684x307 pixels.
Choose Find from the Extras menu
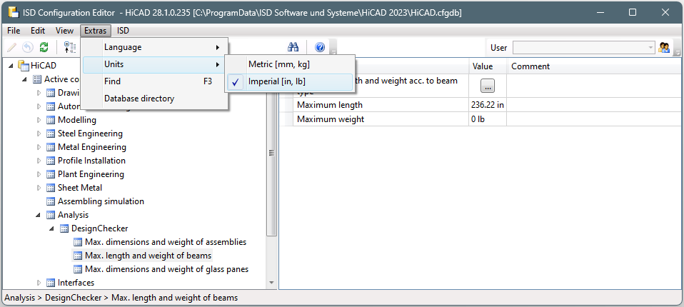(155, 81)
